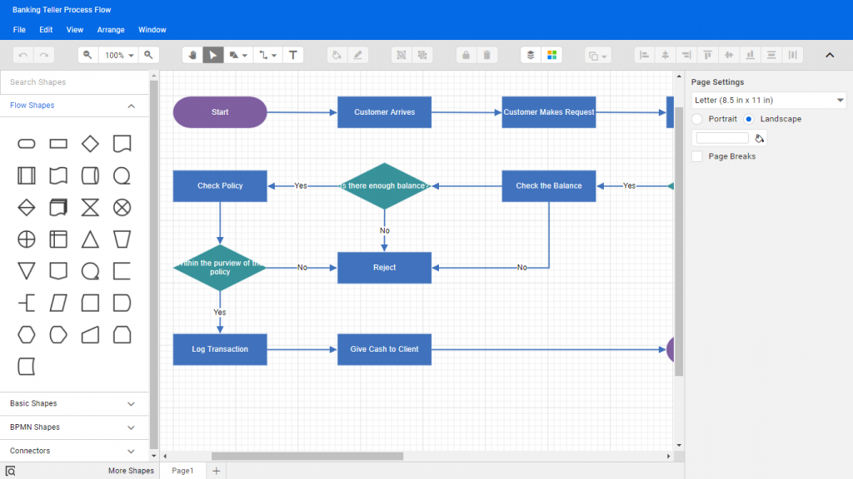Select Landscape orientation
This screenshot has height=479, width=853.
click(749, 119)
